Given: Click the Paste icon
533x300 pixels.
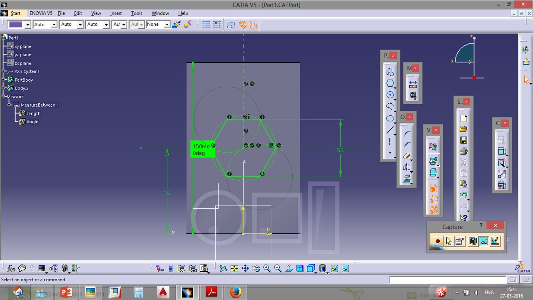Looking at the screenshot, I should (x=463, y=184).
